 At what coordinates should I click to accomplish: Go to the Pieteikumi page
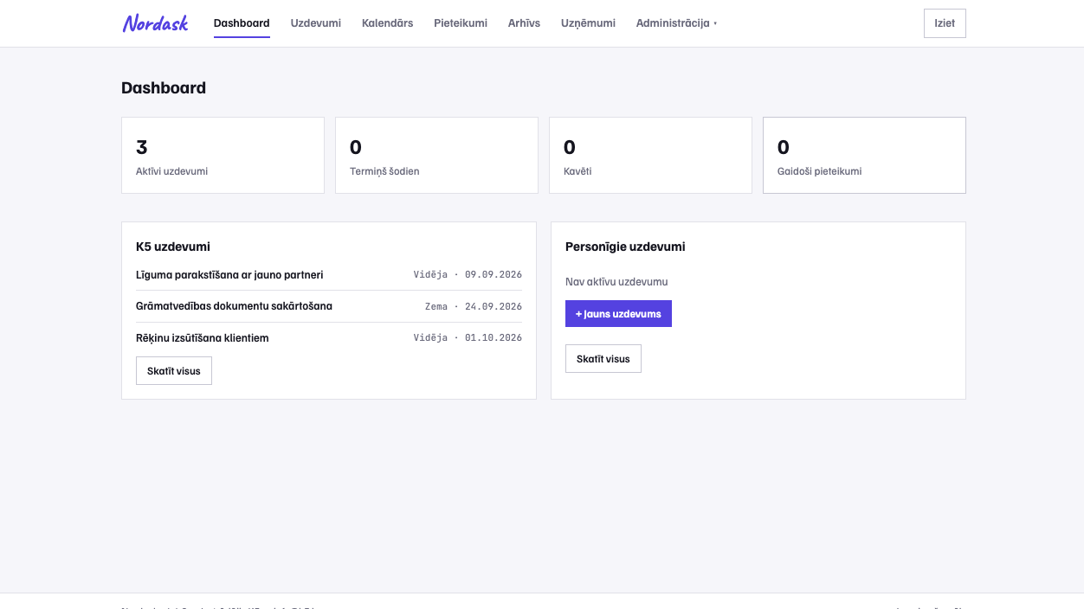(x=461, y=23)
